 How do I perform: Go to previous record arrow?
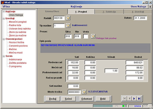pos(129,98)
